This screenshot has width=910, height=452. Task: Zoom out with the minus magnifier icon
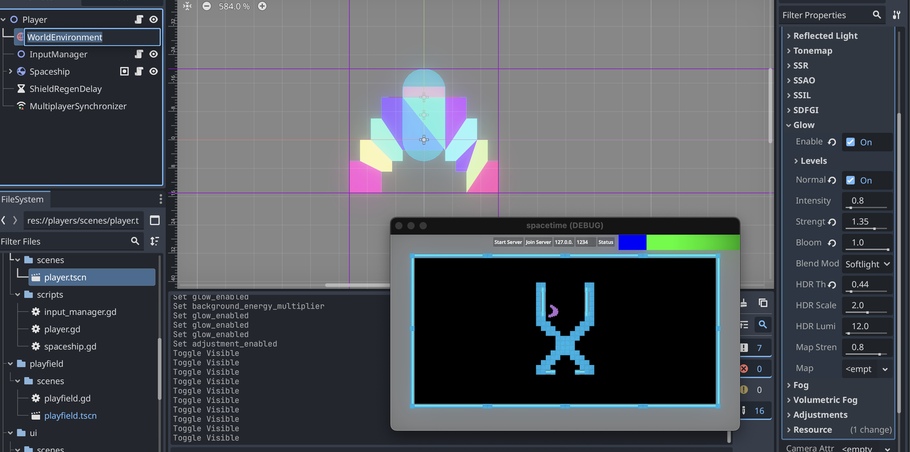(x=207, y=6)
